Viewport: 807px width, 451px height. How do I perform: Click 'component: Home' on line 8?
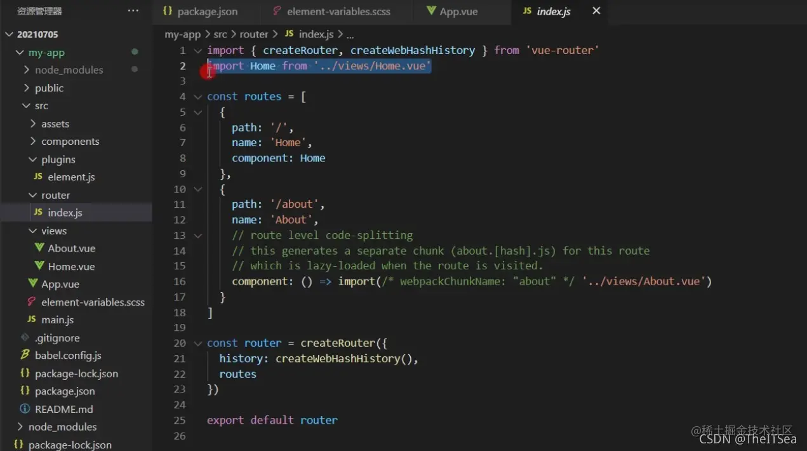coord(279,158)
